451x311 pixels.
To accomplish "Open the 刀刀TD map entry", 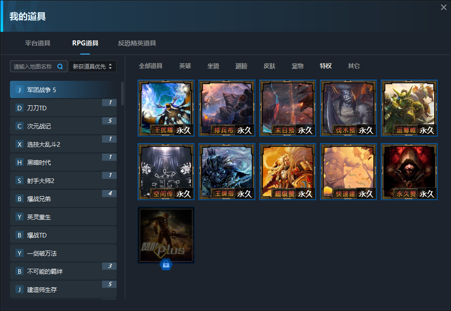I will tap(63, 108).
